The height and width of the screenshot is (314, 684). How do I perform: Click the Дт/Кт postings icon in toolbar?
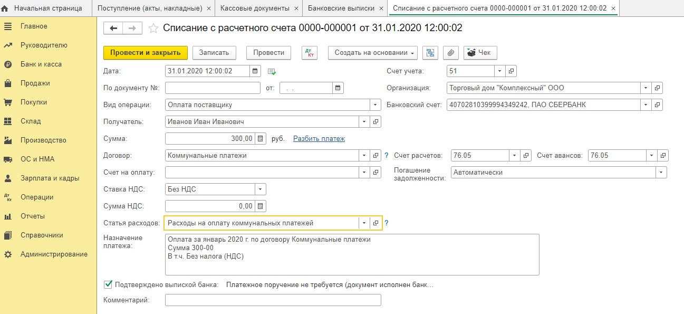pyautogui.click(x=309, y=53)
